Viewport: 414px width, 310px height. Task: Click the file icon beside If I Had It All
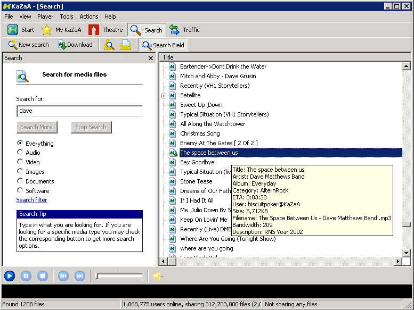coord(173,200)
